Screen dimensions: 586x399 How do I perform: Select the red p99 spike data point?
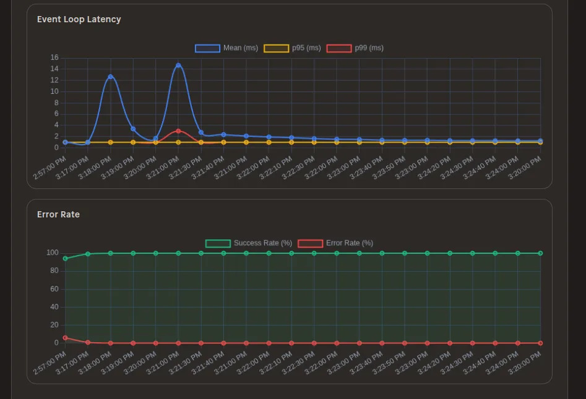click(x=179, y=130)
